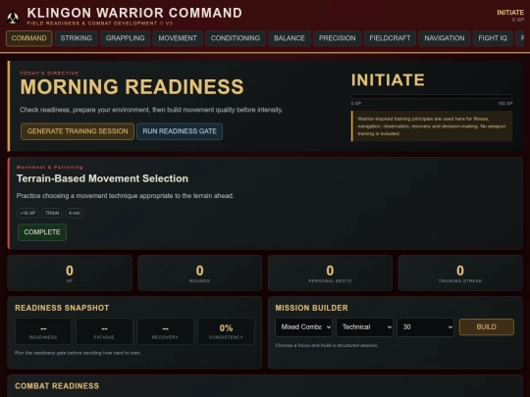Select the CONDITIONING tab
The height and width of the screenshot is (397, 530).
tap(236, 38)
